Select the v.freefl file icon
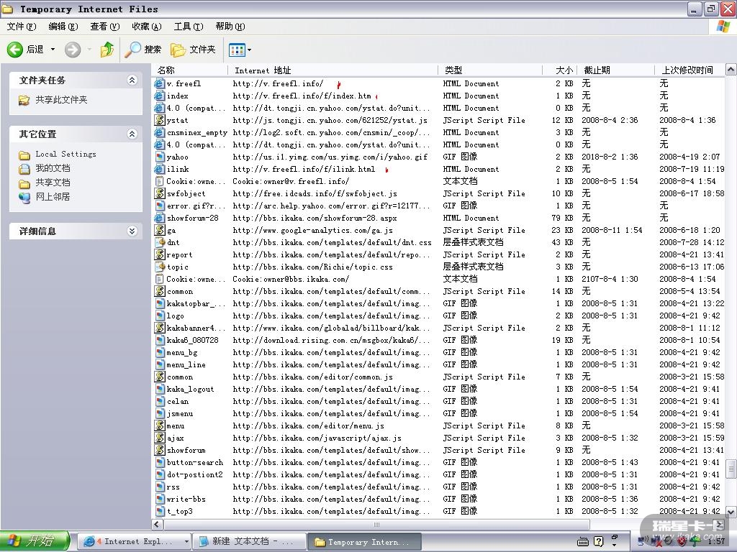 160,83
